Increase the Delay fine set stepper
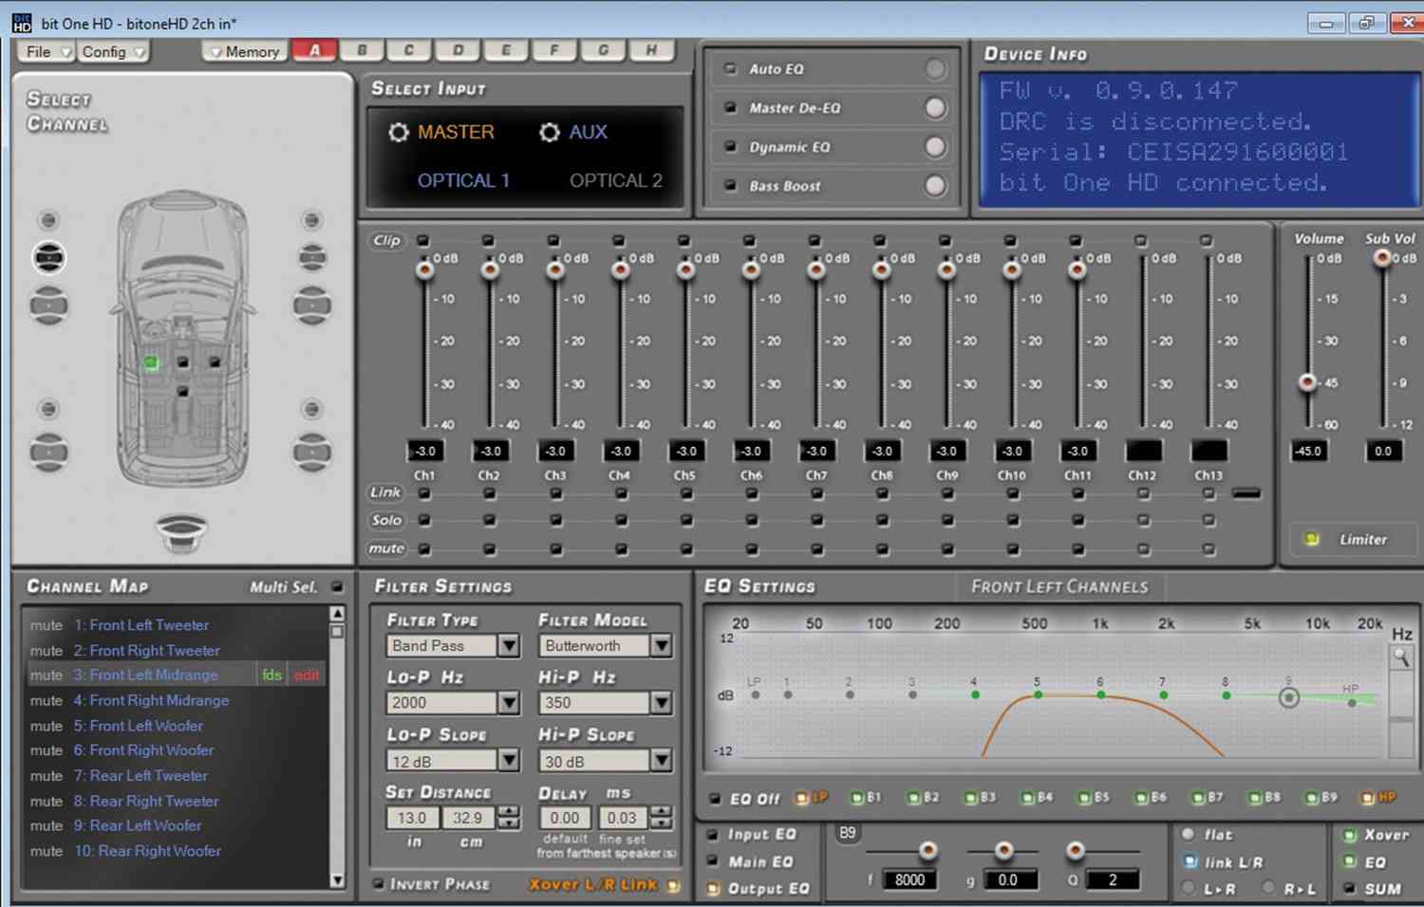The width and height of the screenshot is (1424, 907). (x=662, y=811)
